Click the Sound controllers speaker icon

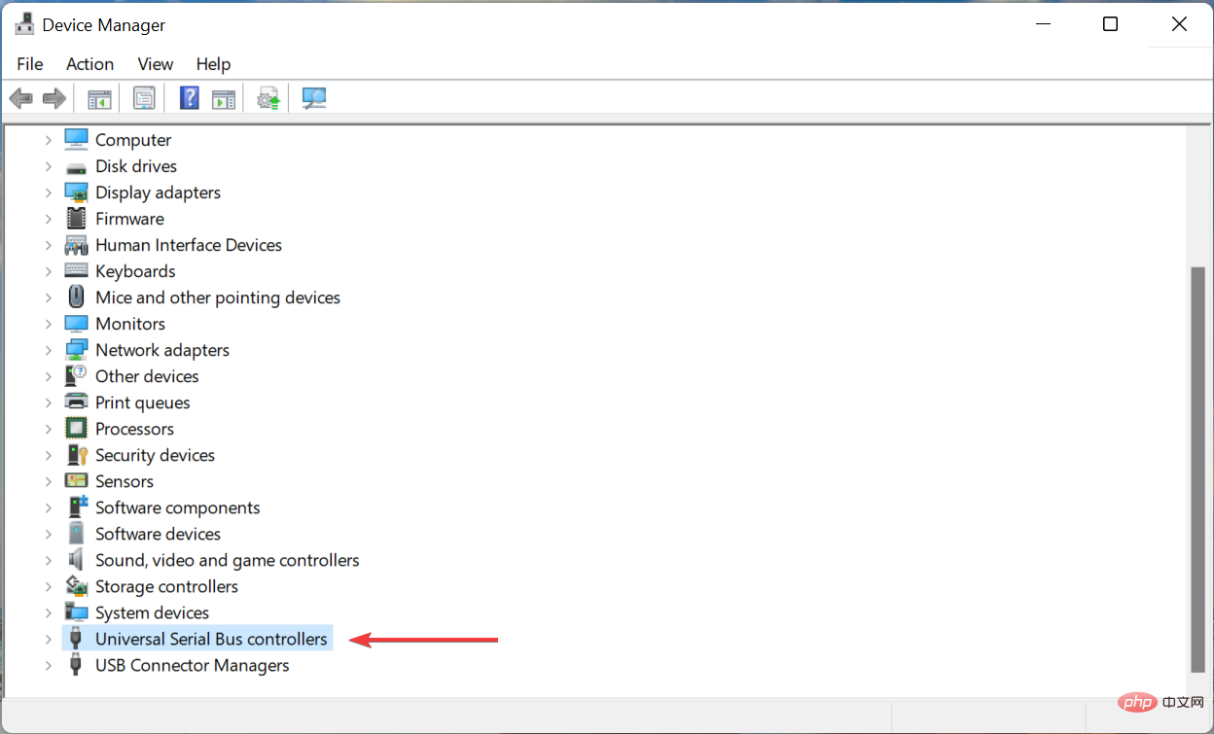tap(76, 560)
